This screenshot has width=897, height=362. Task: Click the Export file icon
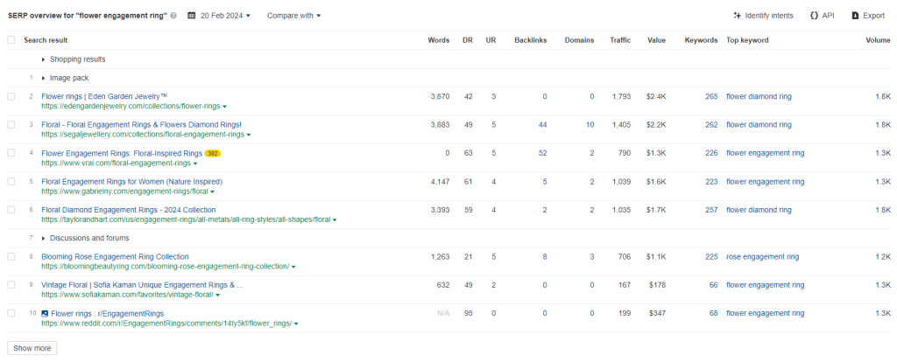click(x=855, y=16)
